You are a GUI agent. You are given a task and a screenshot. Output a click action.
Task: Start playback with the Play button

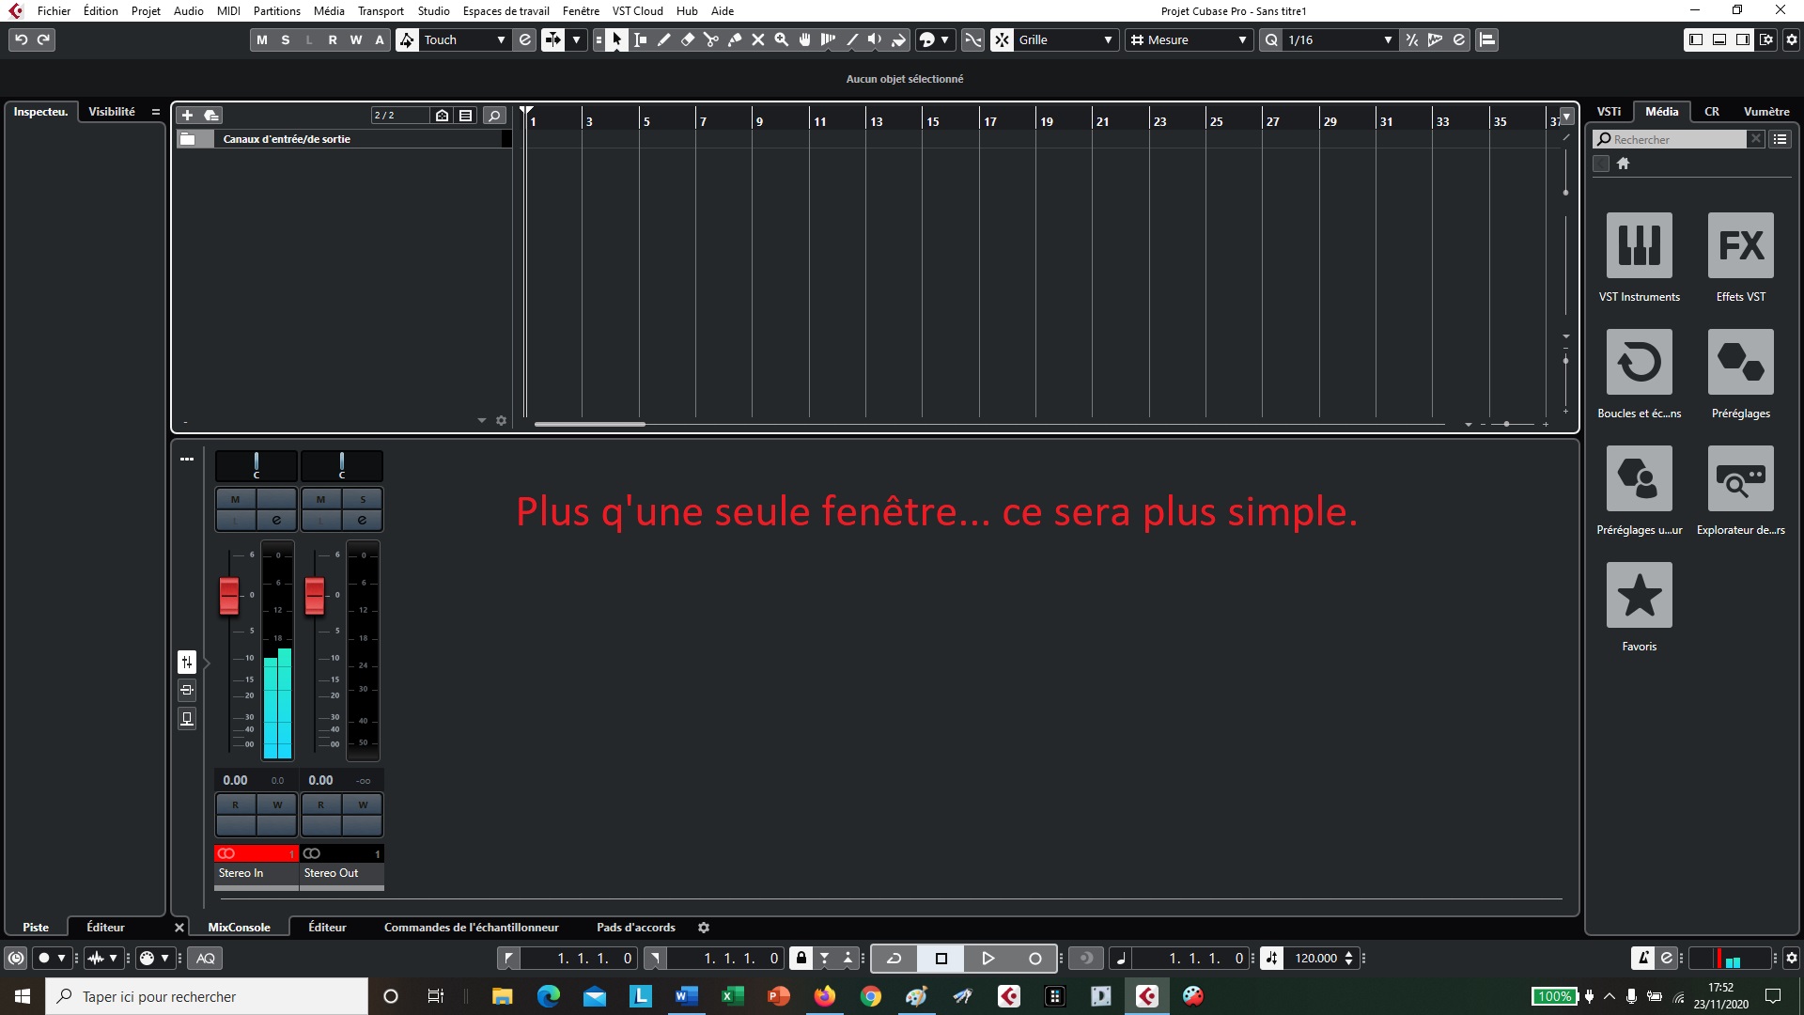pos(988,958)
